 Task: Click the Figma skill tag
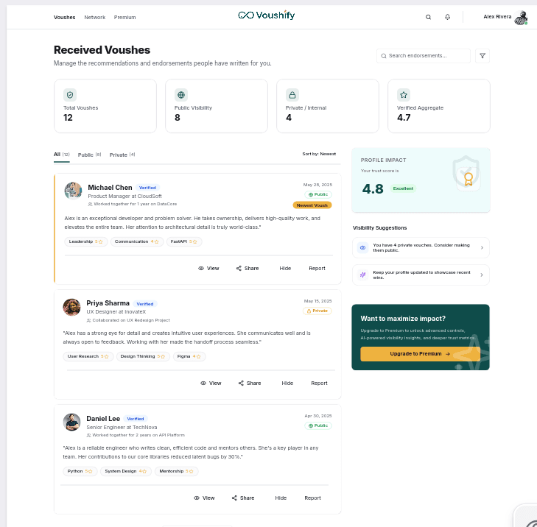click(189, 356)
